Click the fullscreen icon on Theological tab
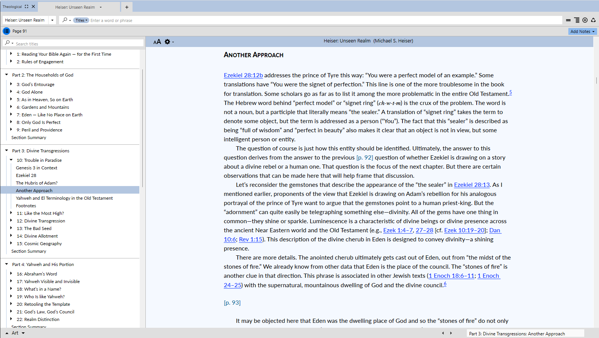Image resolution: width=599 pixels, height=338 pixels. tap(27, 6)
